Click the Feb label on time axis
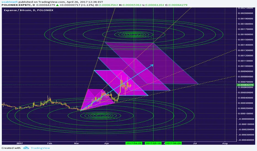 click(x=50, y=143)
